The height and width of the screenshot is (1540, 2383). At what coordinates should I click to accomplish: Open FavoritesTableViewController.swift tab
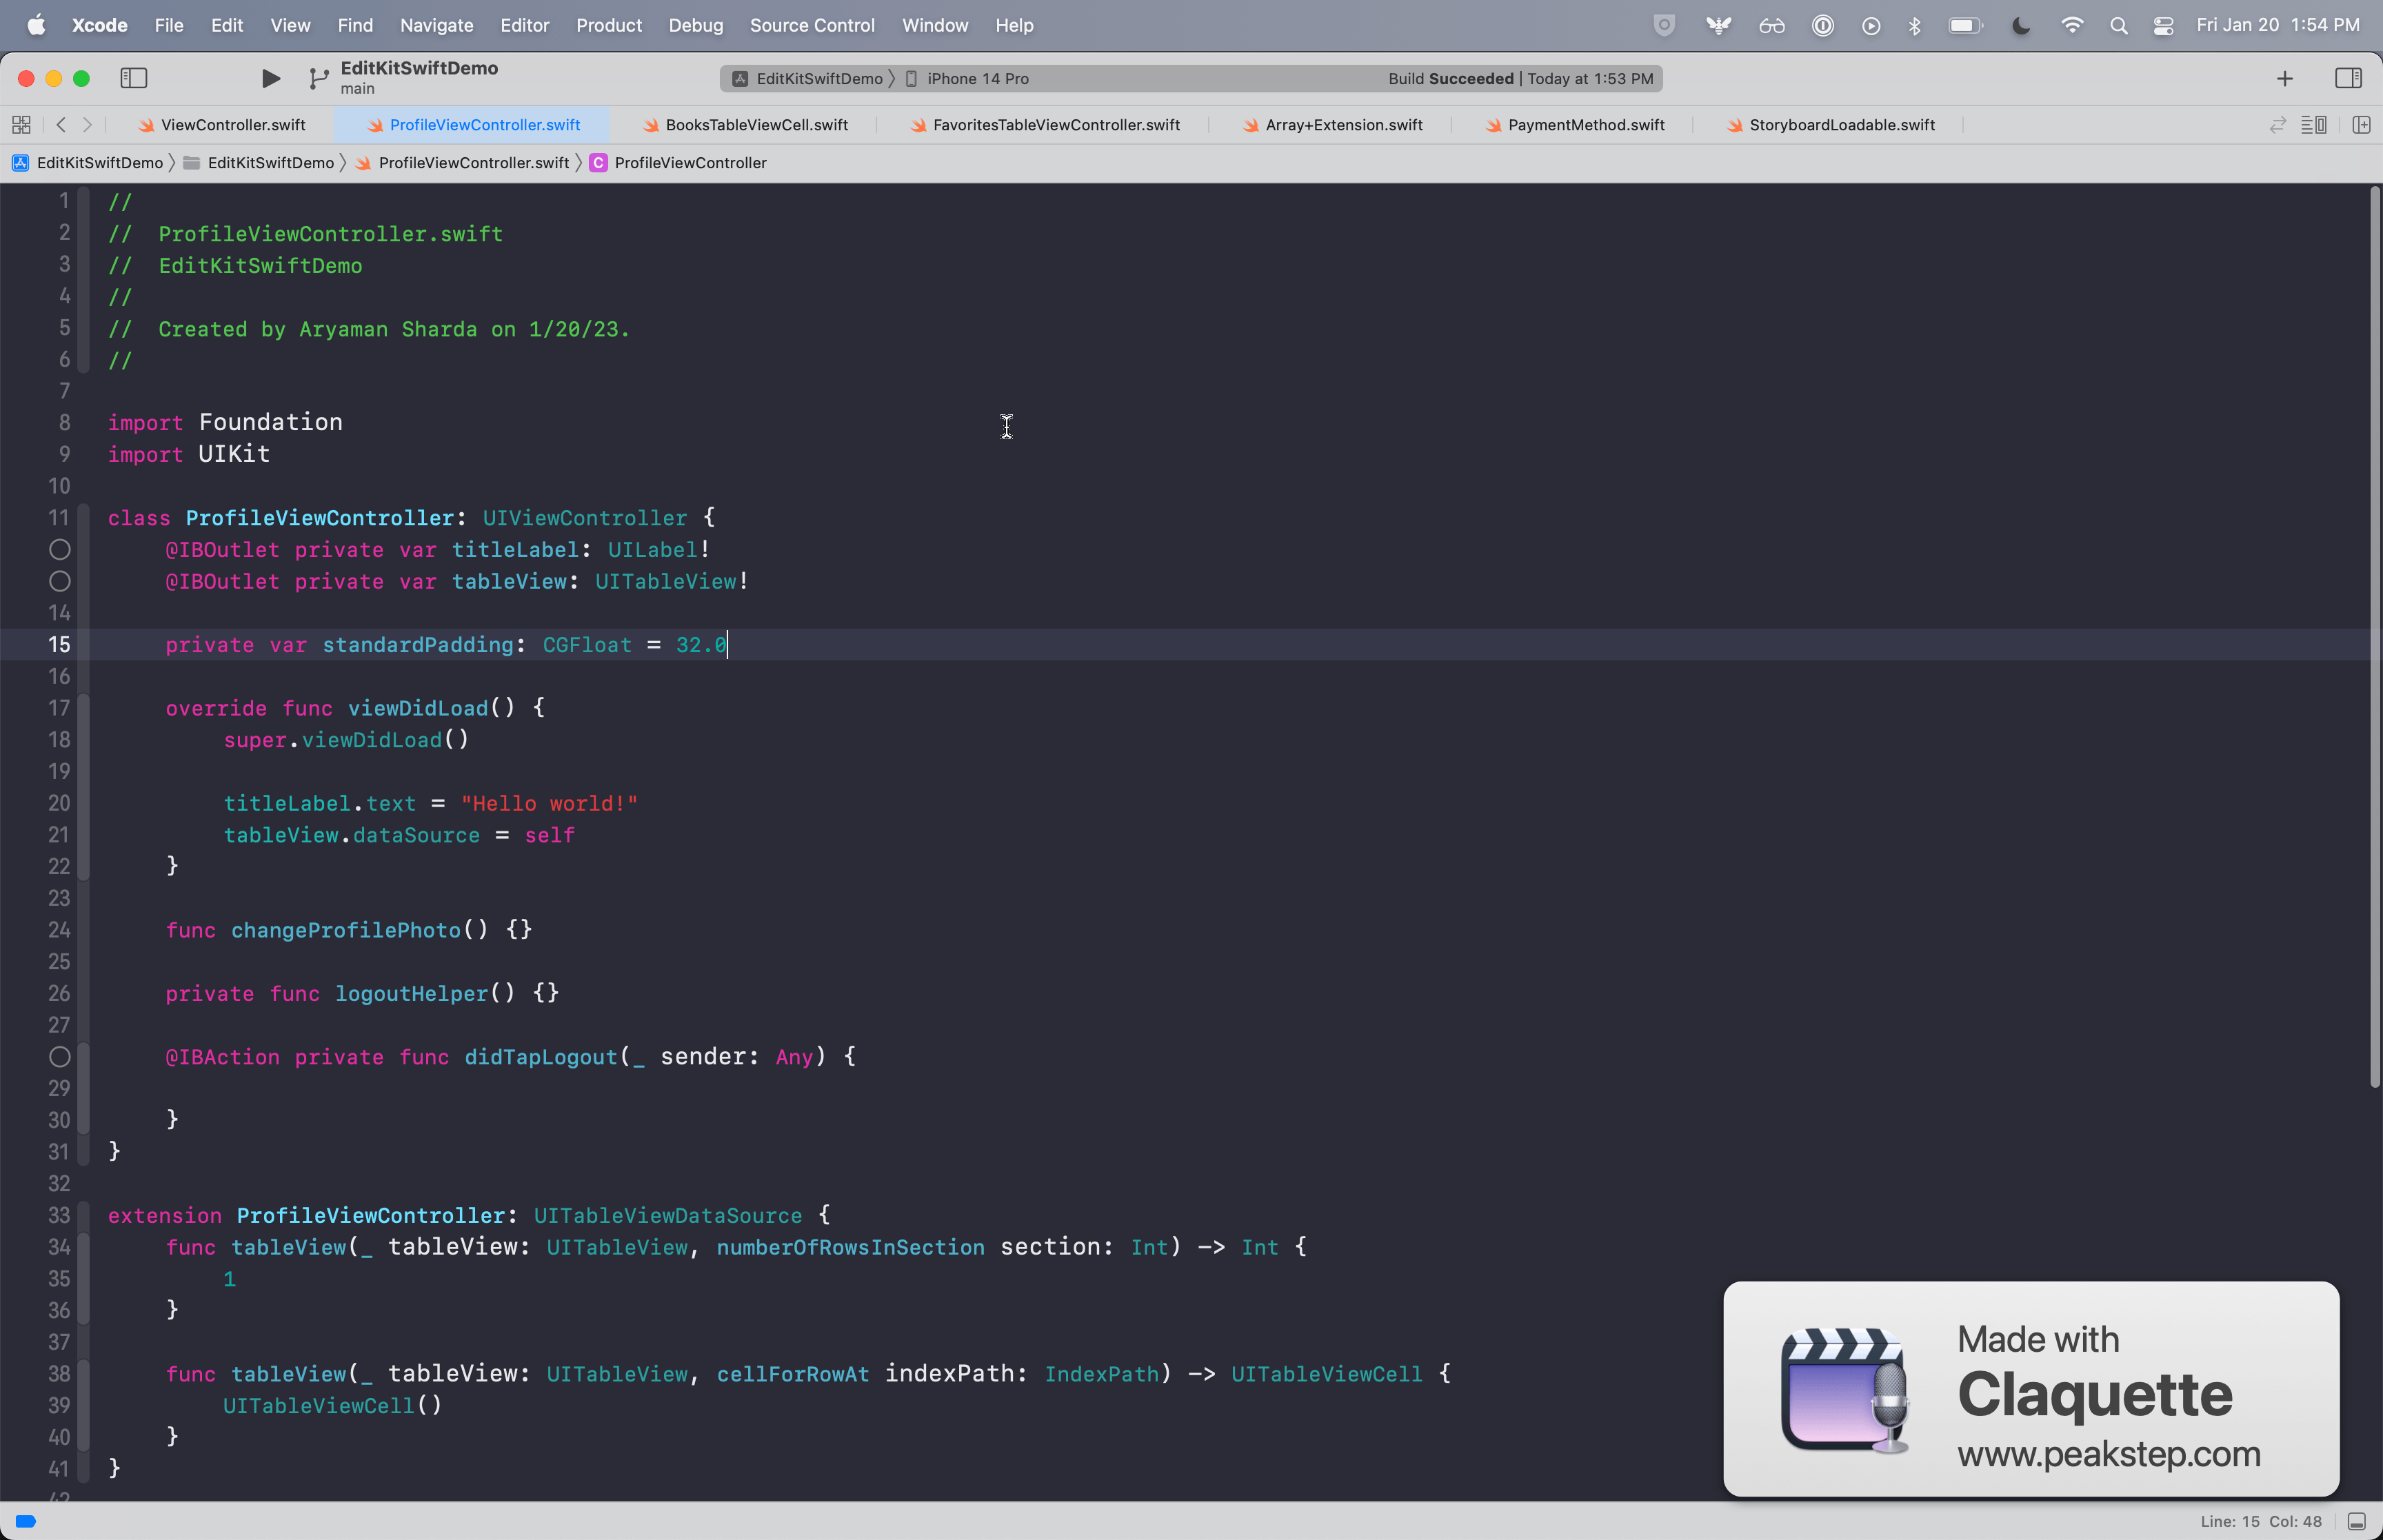[1045, 125]
